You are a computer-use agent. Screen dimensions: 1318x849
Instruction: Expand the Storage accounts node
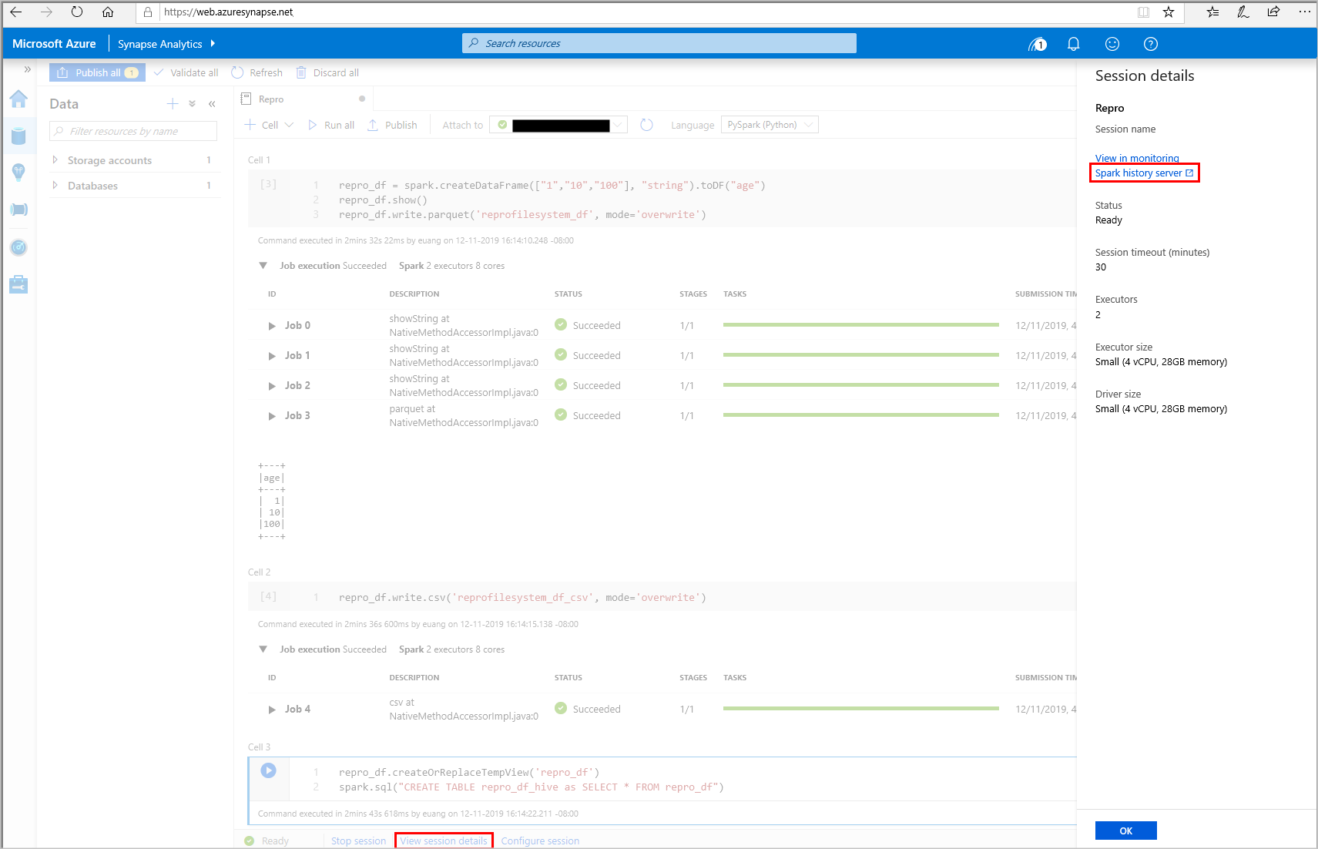[x=55, y=160]
